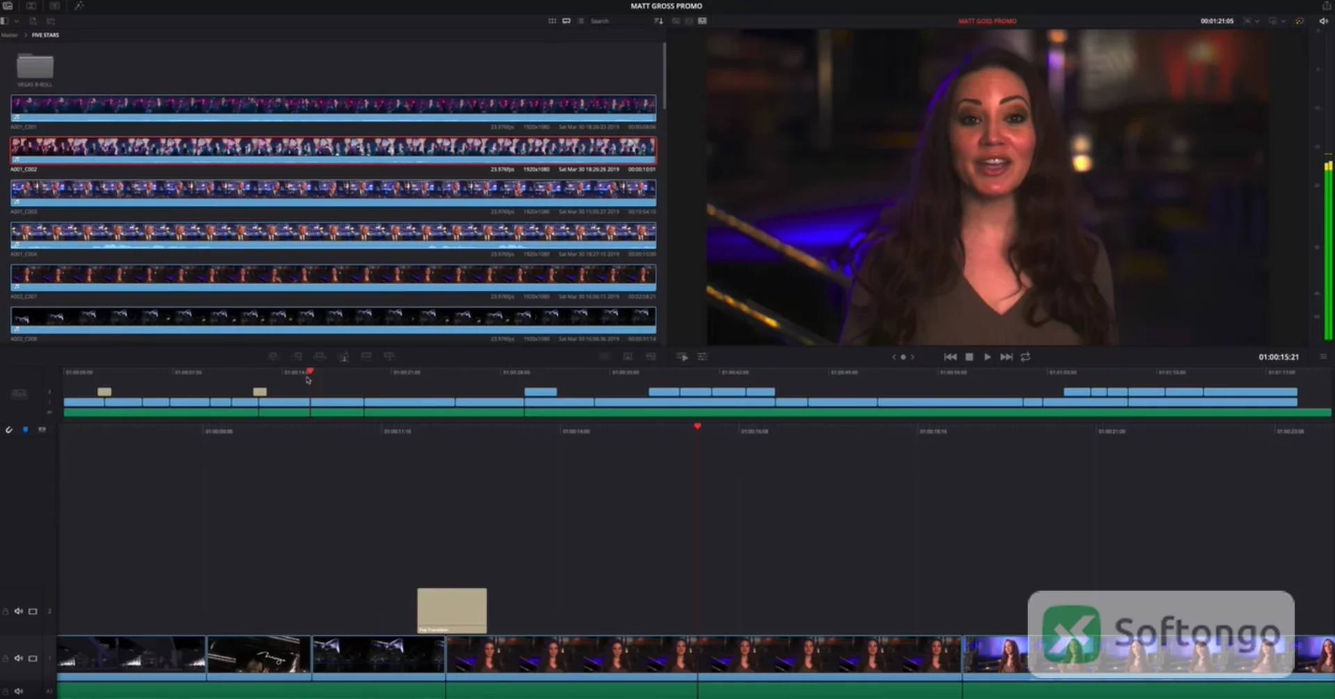The height and width of the screenshot is (699, 1335).
Task: Open the VEGAS B-ROLL folder
Action: coord(35,67)
